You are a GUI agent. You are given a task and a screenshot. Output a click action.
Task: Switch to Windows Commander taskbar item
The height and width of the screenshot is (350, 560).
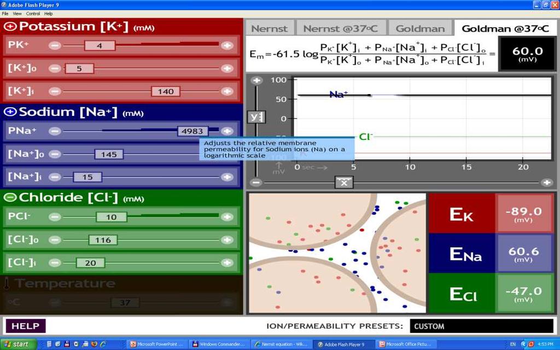coord(219,345)
